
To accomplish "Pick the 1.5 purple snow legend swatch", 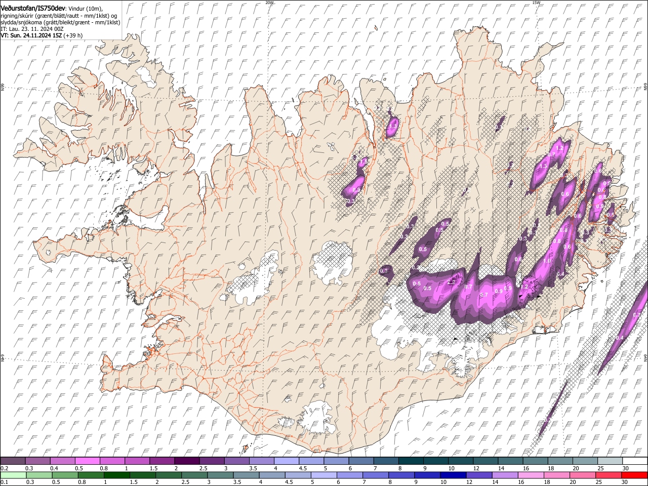I will (161, 461).
